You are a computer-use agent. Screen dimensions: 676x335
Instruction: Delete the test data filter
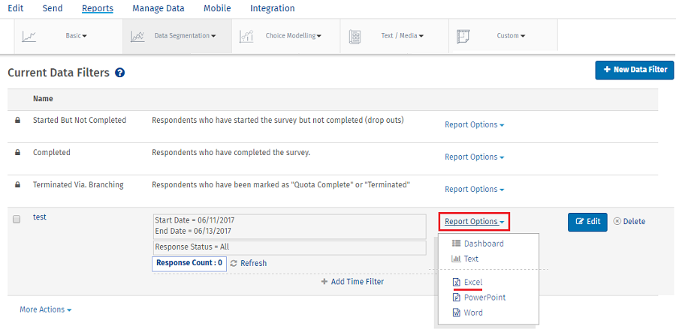tap(629, 222)
